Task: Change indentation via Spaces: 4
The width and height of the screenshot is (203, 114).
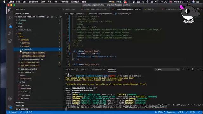Action: (171, 112)
